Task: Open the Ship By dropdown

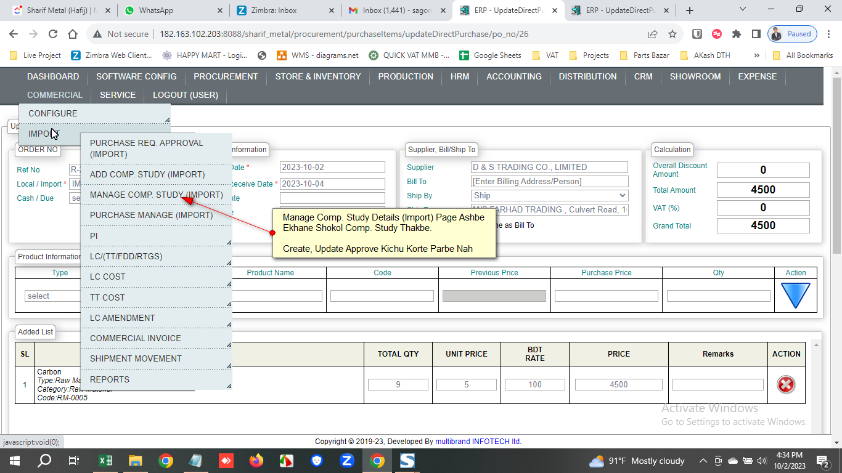Action: [x=549, y=195]
